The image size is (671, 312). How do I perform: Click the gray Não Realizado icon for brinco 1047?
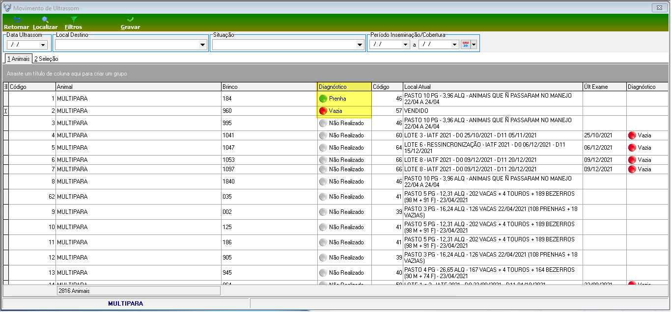point(323,148)
